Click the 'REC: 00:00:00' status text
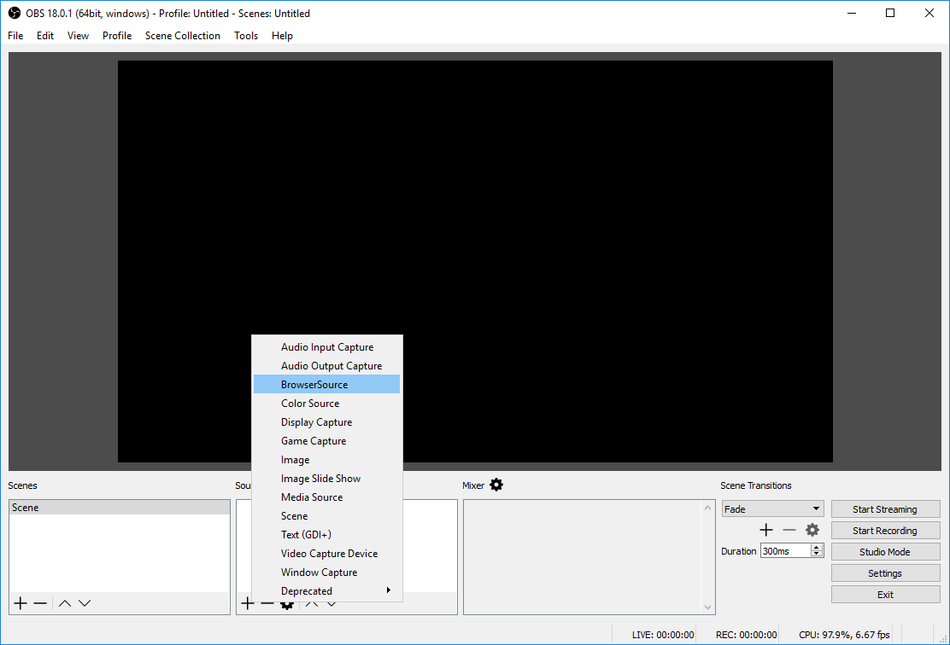The image size is (950, 645). click(x=747, y=635)
